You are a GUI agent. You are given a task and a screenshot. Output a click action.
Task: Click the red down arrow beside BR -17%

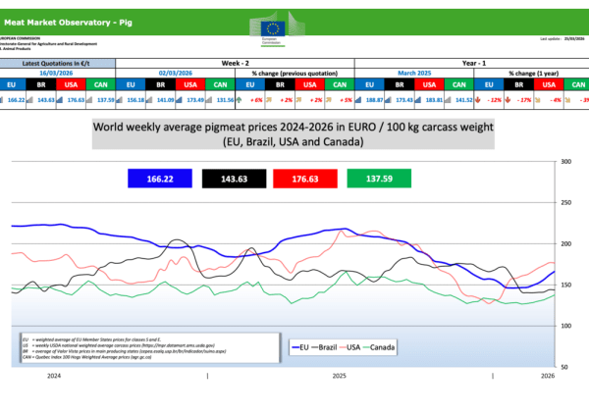click(x=508, y=100)
